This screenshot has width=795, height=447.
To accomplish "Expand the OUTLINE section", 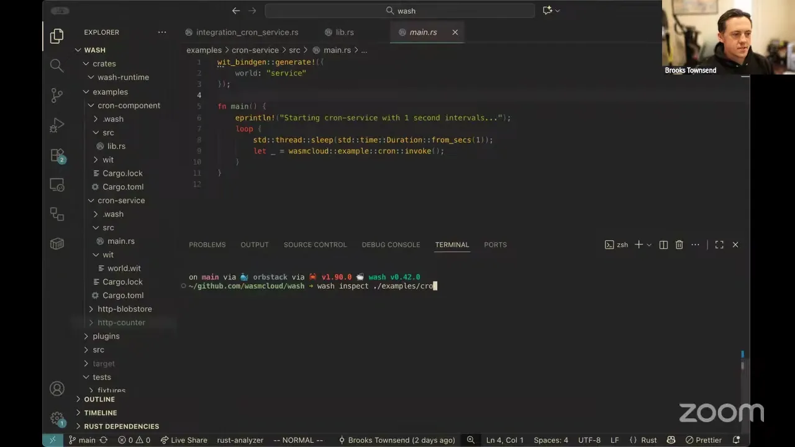I will click(x=99, y=399).
